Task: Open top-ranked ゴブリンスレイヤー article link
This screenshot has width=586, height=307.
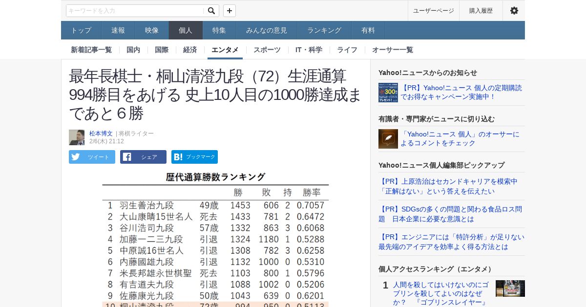Action: pyautogui.click(x=440, y=293)
